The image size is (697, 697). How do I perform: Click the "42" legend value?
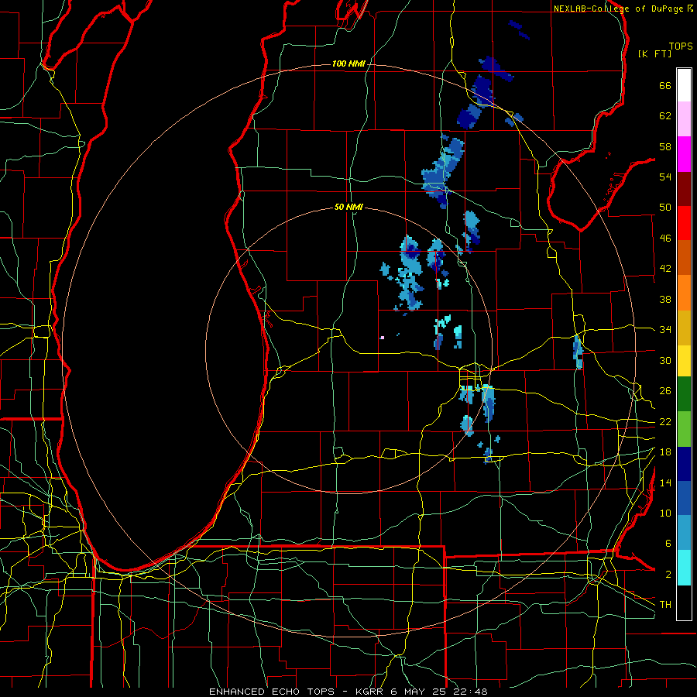[665, 269]
